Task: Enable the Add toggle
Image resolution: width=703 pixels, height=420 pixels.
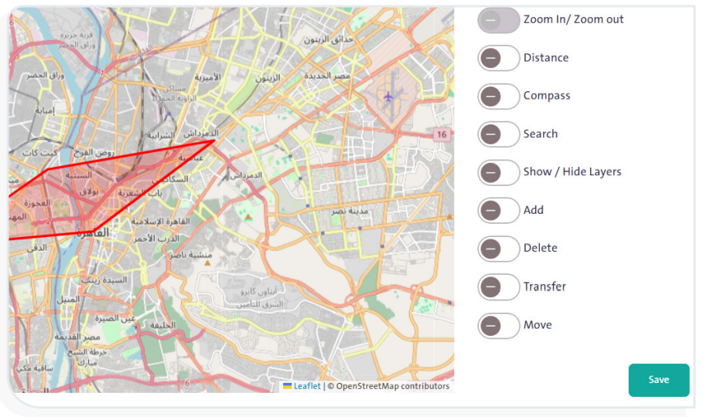Action: click(x=498, y=210)
